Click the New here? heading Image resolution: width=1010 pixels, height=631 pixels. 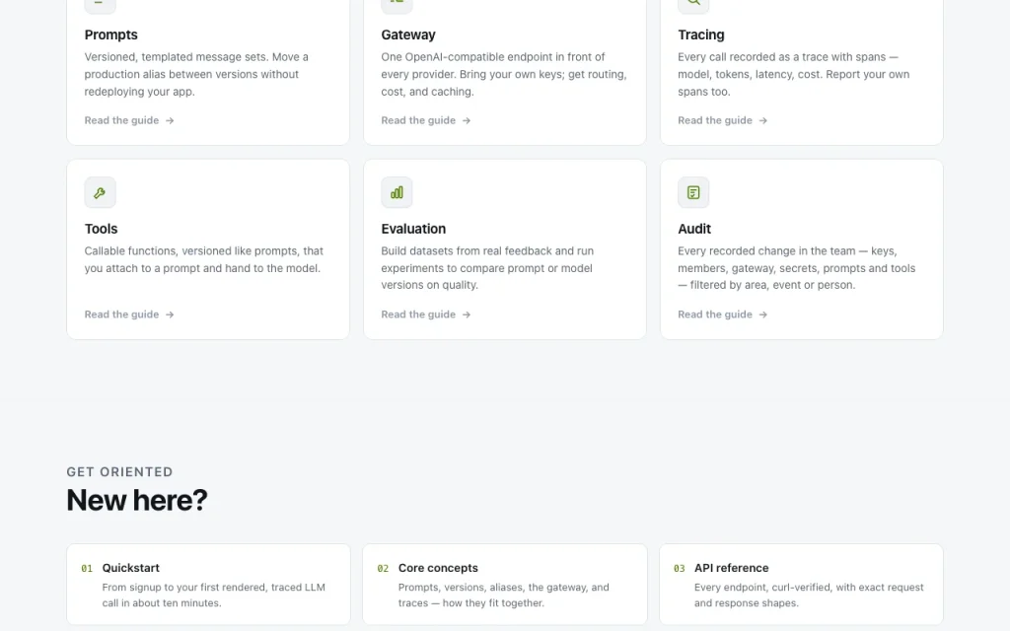click(x=137, y=500)
